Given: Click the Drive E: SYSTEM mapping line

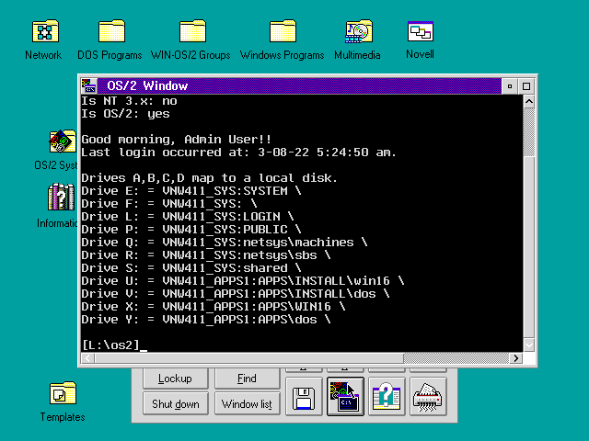Looking at the screenshot, I should tap(191, 191).
